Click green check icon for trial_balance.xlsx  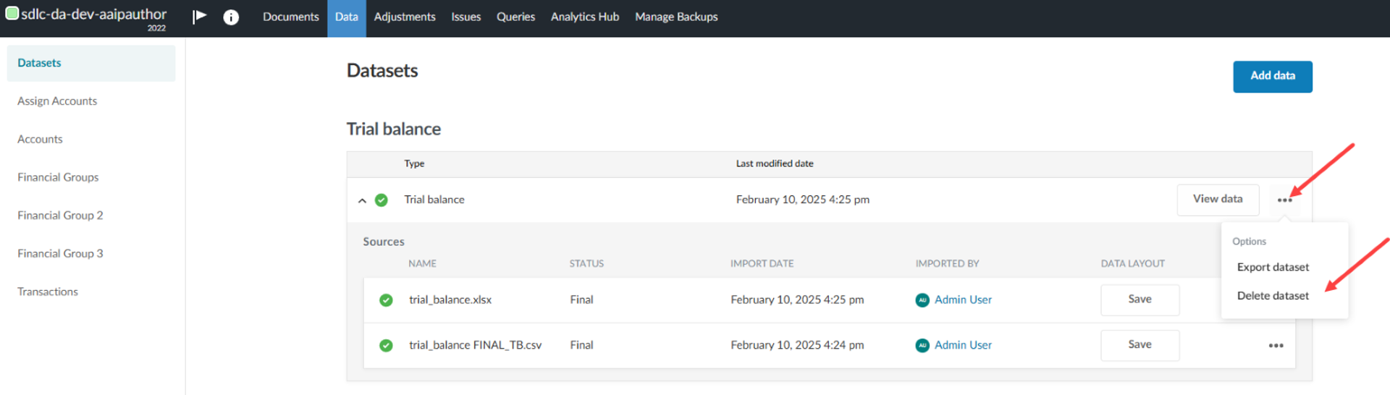point(386,300)
